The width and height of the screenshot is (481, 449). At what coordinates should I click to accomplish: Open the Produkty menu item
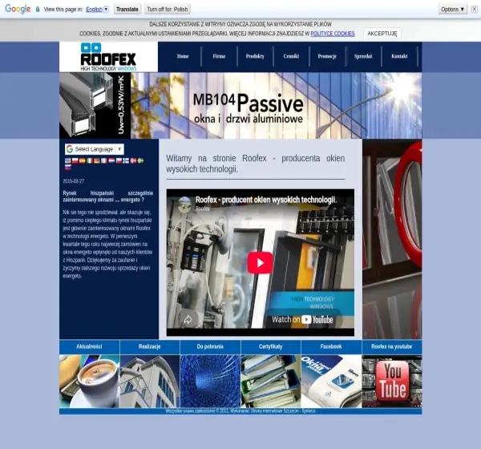(x=255, y=56)
